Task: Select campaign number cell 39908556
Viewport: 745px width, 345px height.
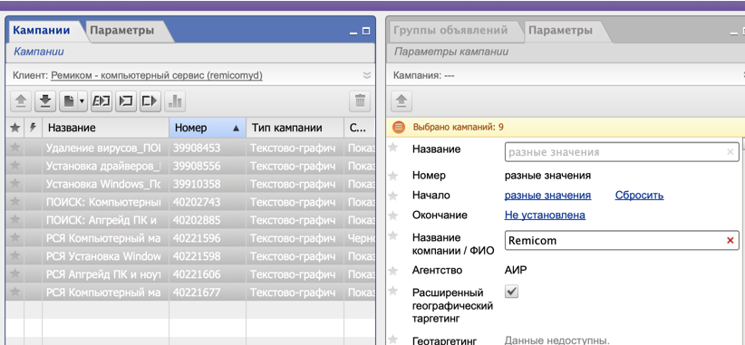Action: [208, 166]
